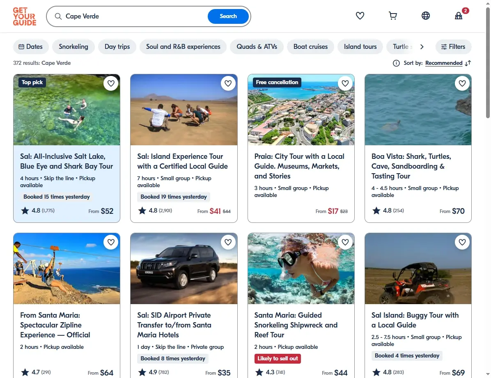The width and height of the screenshot is (491, 378).
Task: Click the magnifier icon in search bar
Action: pyautogui.click(x=58, y=16)
